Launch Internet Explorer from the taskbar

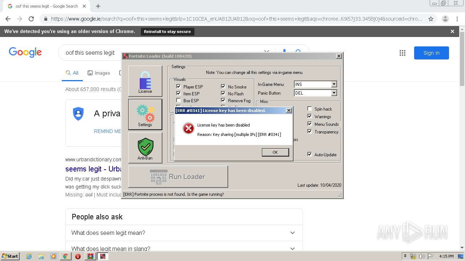tap(29, 256)
